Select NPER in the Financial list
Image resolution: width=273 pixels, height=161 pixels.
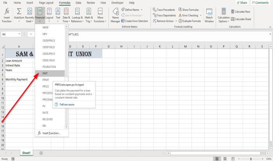click(50, 28)
